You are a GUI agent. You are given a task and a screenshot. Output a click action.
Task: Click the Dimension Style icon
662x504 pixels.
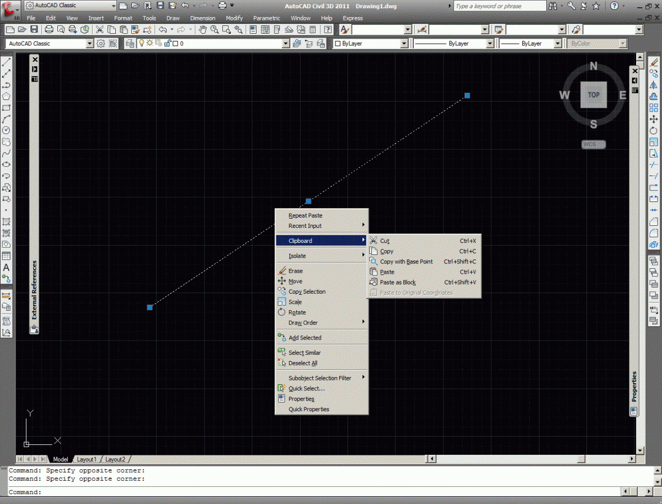coord(422,29)
